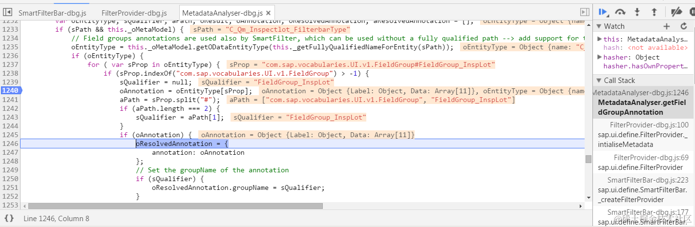
Task: Click the 'oResolvedAnnotation.groupName = sQualifier' line
Action: (x=238, y=187)
